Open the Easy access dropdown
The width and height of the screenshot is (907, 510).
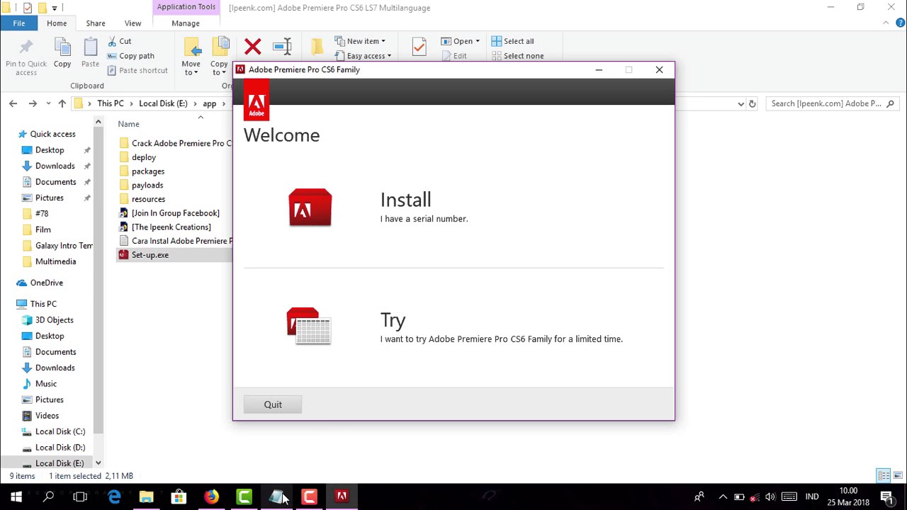pos(363,56)
